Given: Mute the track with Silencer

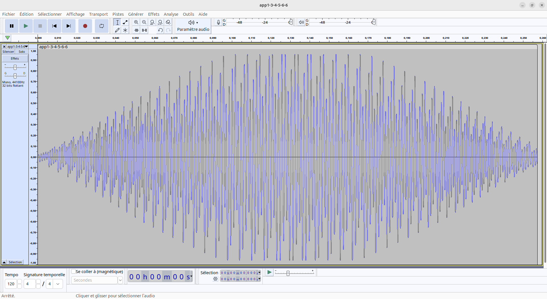Looking at the screenshot, I should (8, 52).
